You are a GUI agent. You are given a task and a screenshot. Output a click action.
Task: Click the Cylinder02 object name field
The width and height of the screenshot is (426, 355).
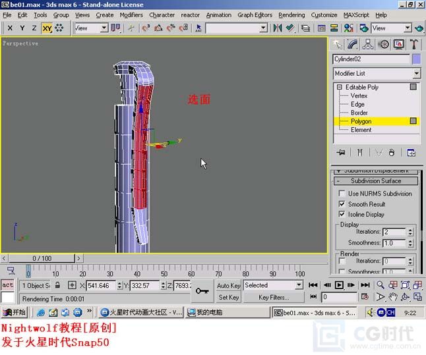(371, 59)
